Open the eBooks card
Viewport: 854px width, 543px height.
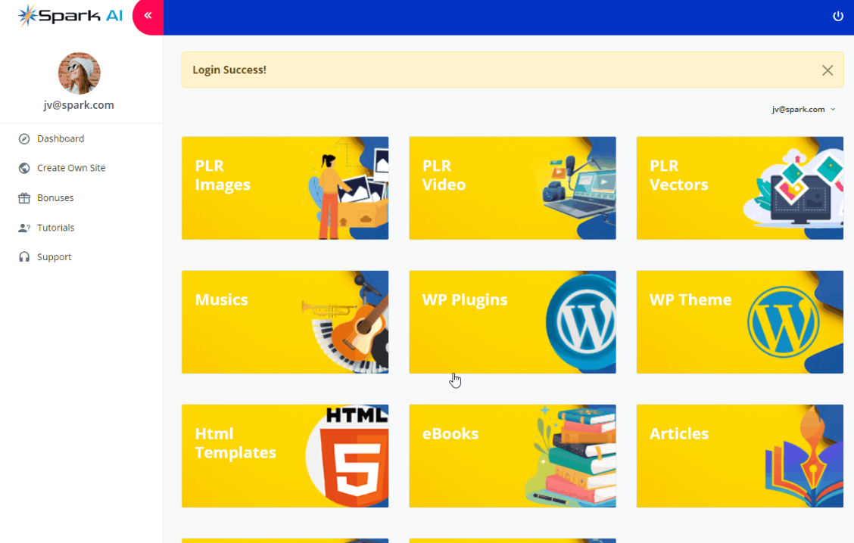pyautogui.click(x=513, y=456)
